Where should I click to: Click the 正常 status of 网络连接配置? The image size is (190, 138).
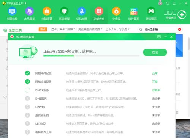155,82
